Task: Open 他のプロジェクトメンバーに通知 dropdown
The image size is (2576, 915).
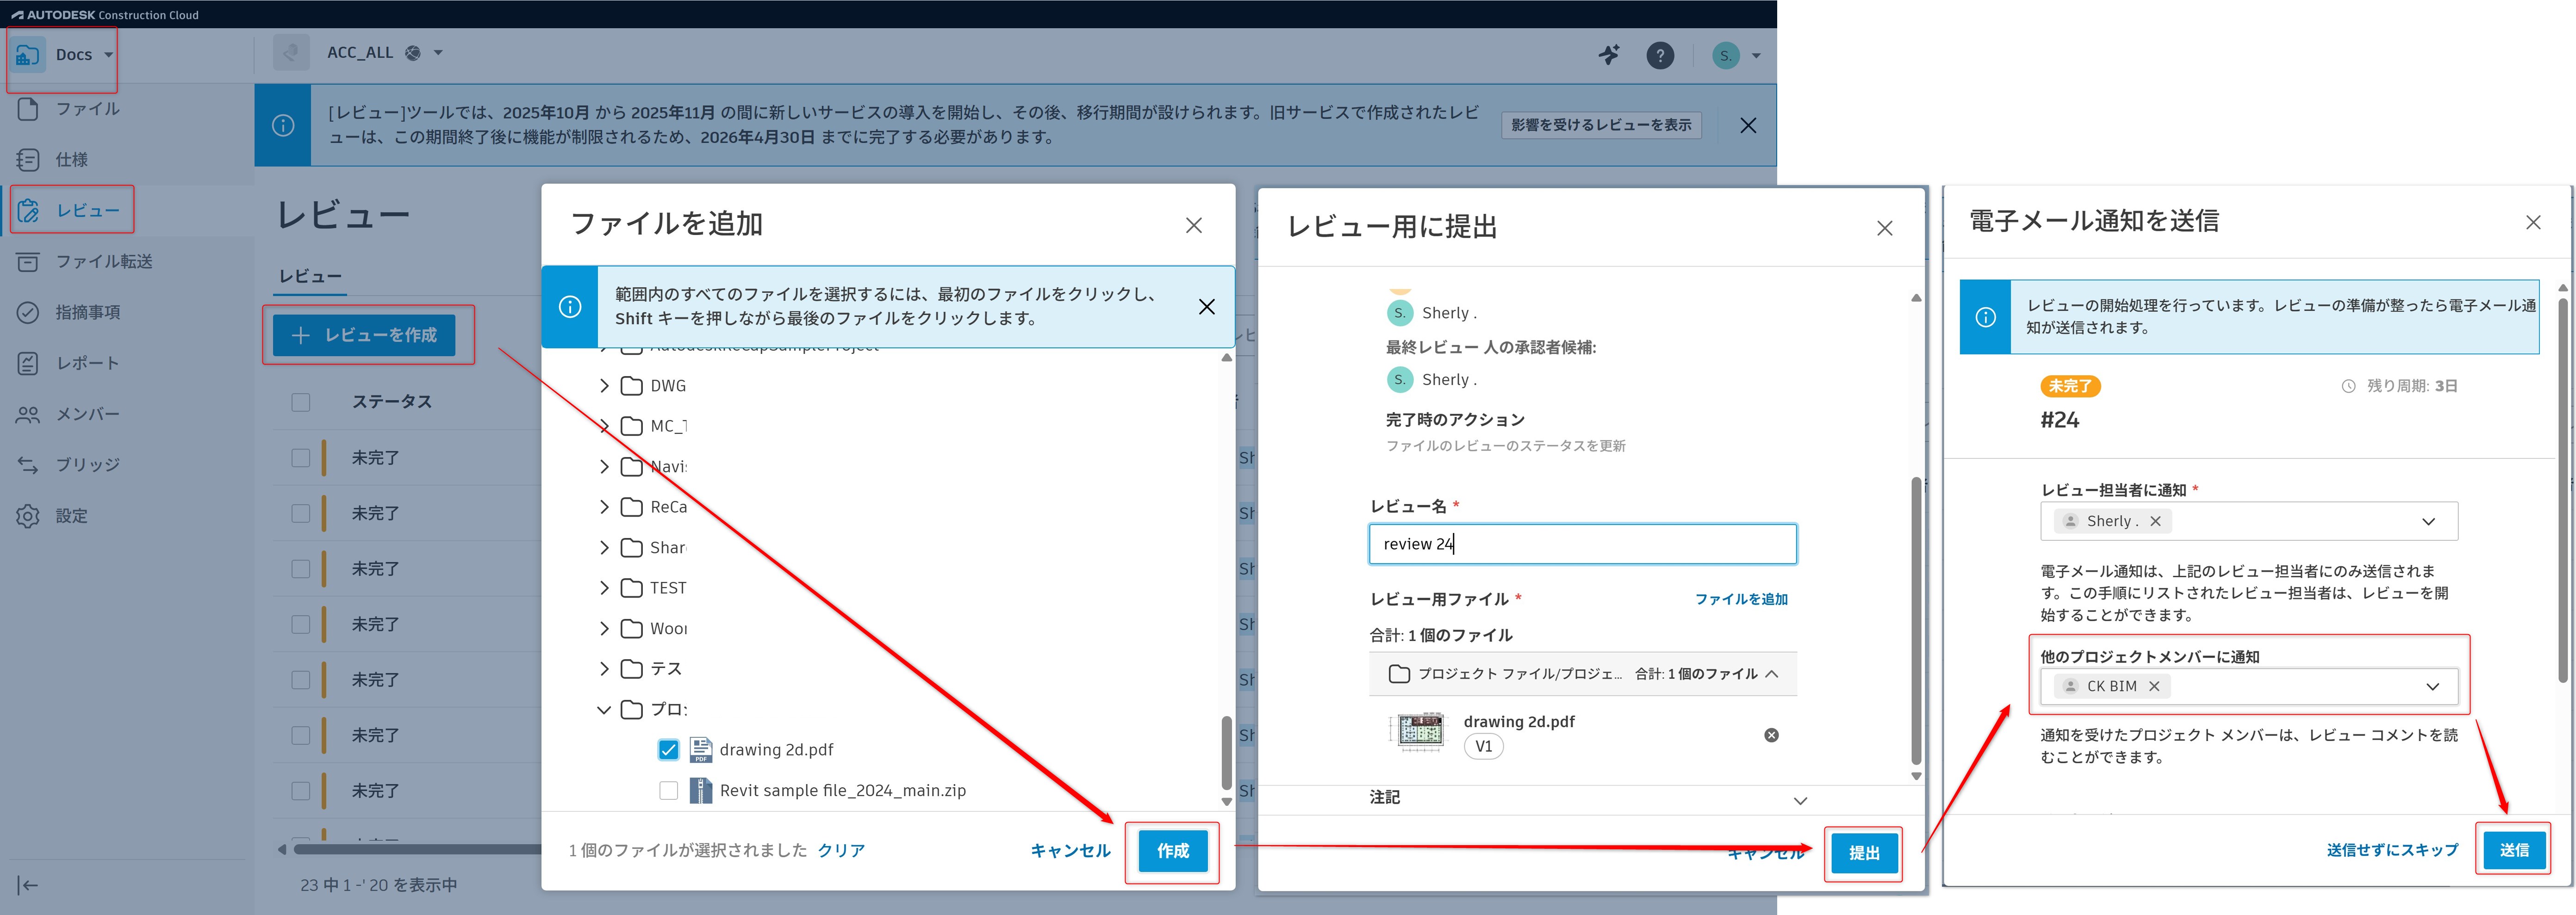Action: coord(2432,687)
